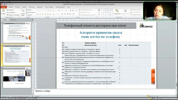Viewport: 178px width, 100px height.
Task: Expand the shapes gallery with More arrow
Action: pyautogui.click(x=112, y=14)
